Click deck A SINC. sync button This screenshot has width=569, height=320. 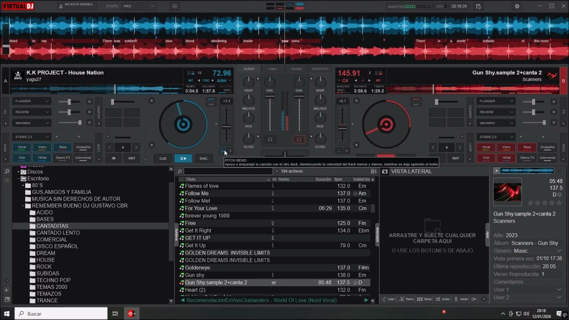pos(204,158)
